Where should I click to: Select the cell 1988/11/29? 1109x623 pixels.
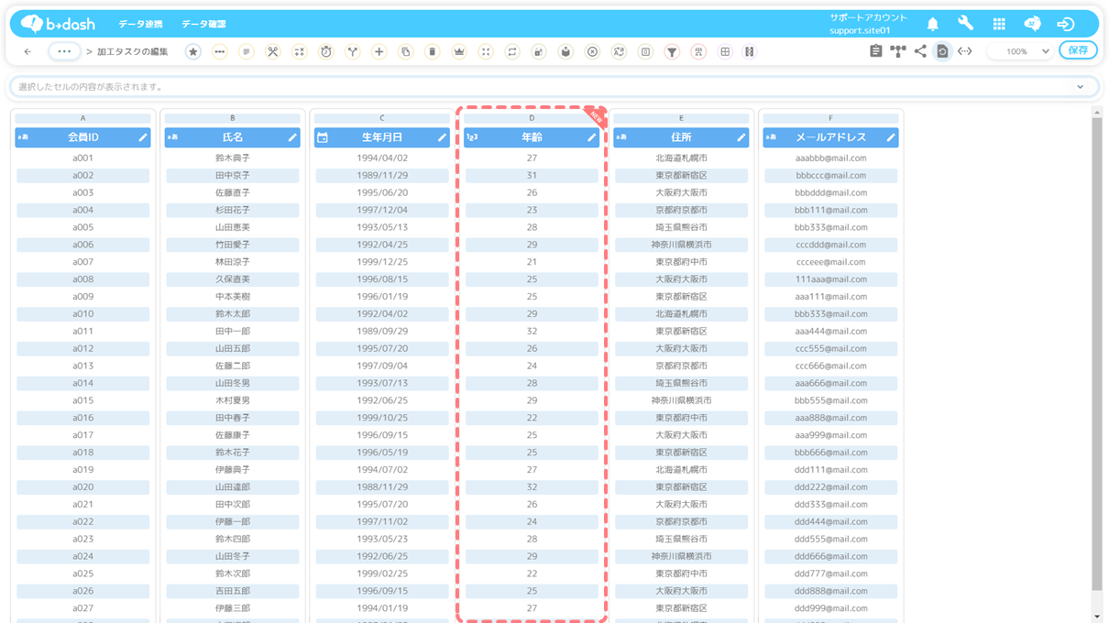[x=382, y=487]
